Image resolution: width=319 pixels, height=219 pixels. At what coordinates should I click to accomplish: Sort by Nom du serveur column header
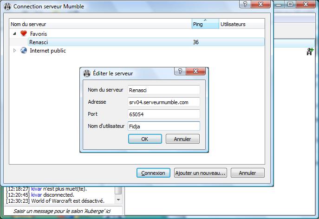pyautogui.click(x=100, y=24)
